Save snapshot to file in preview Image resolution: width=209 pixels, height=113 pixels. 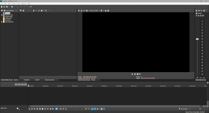pos(108,11)
